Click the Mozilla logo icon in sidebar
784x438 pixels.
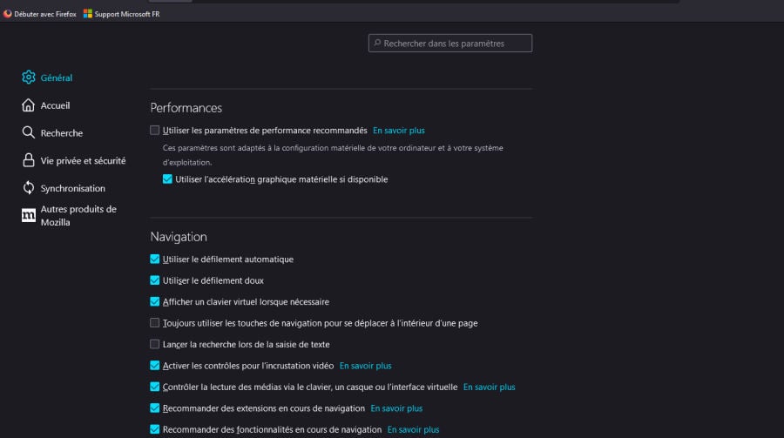[29, 216]
